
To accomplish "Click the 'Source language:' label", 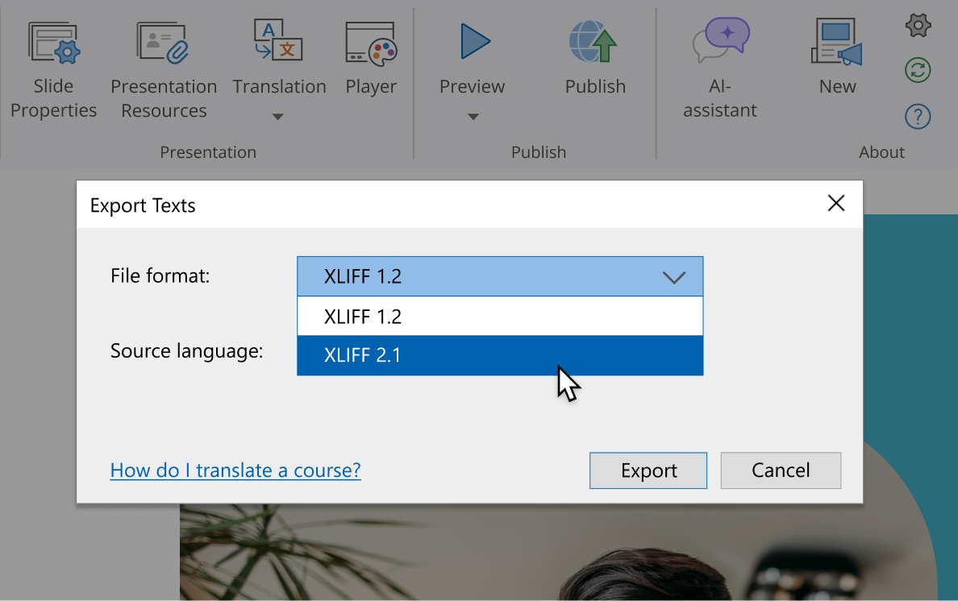I will tap(186, 350).
